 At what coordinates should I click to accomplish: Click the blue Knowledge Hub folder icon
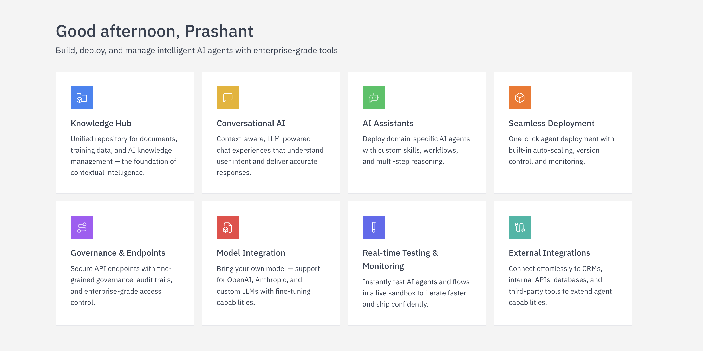tap(82, 98)
